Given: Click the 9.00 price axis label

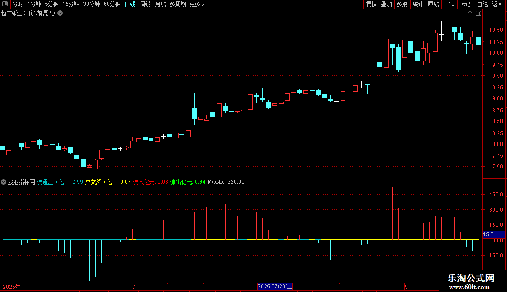Looking at the screenshot, I should coord(497,98).
